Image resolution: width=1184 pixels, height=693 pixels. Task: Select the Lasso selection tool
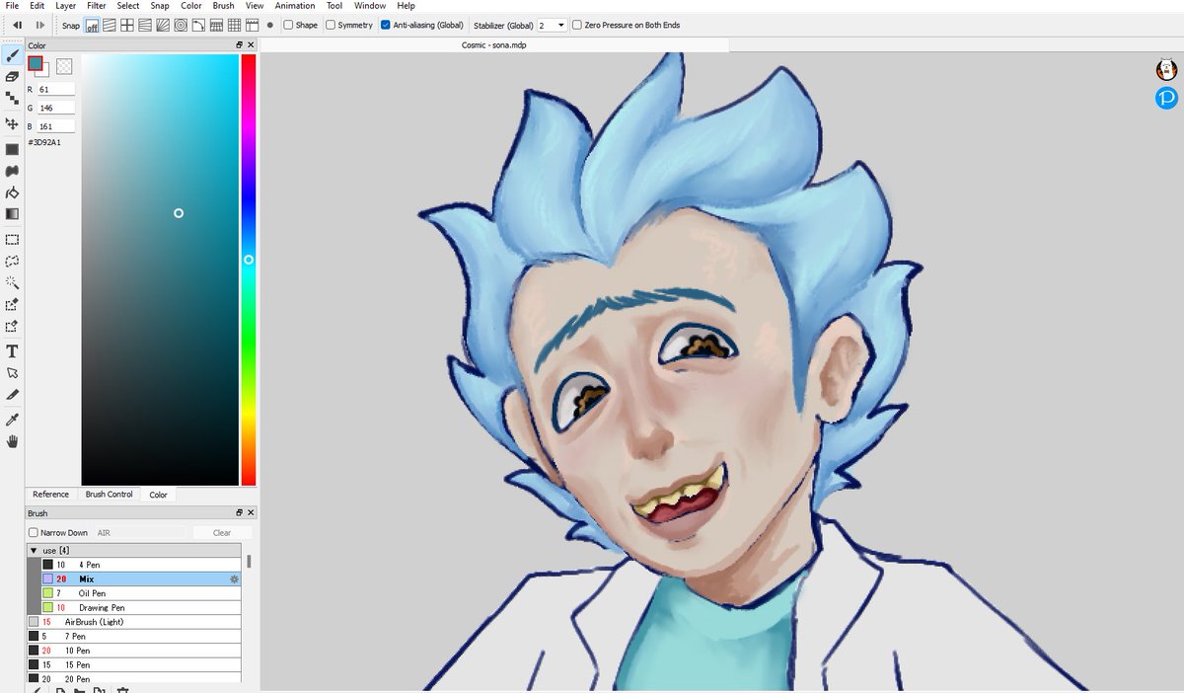pyautogui.click(x=12, y=261)
